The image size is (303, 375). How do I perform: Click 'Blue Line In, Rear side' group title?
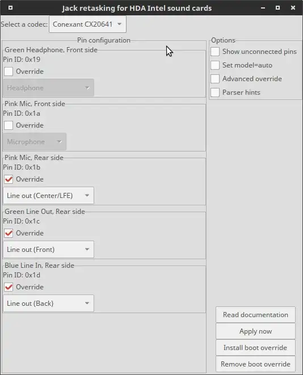click(x=39, y=266)
